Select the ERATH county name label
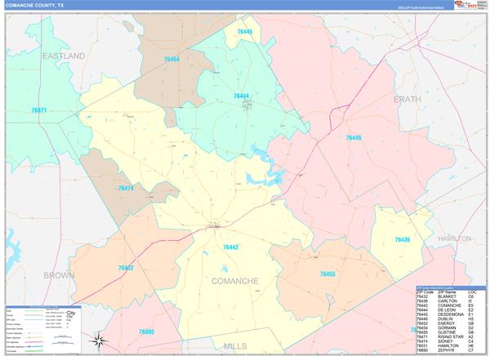This screenshot has width=490, height=356. [x=408, y=100]
